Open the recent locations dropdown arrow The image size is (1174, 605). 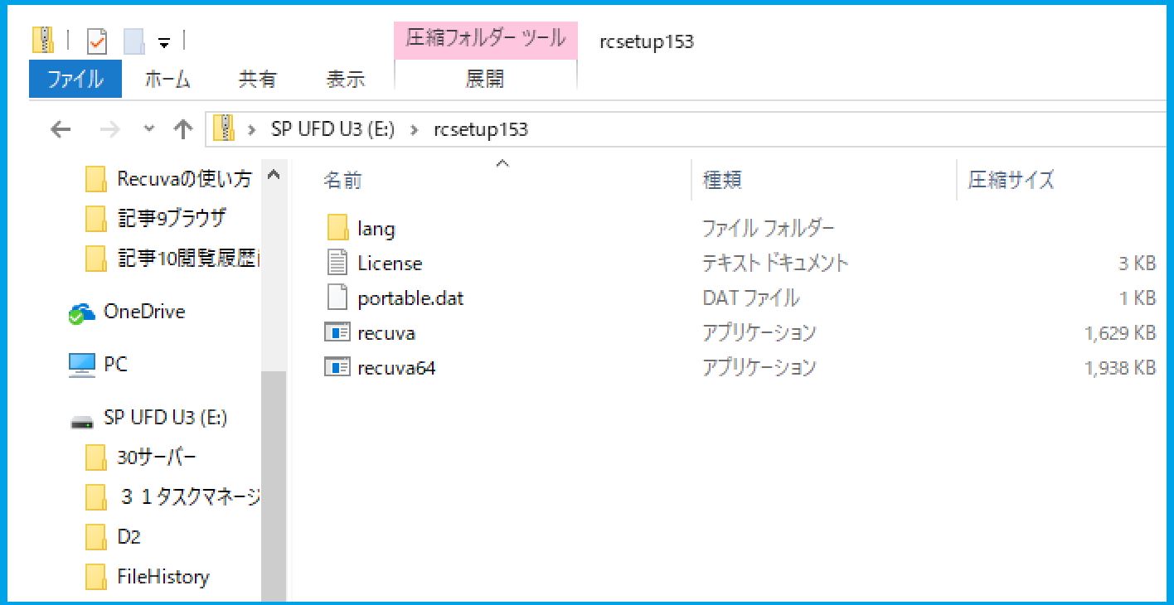[x=149, y=129]
